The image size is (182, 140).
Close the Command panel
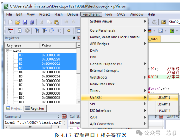pos(64,117)
